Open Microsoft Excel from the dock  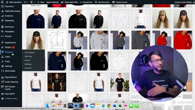coord(120,106)
